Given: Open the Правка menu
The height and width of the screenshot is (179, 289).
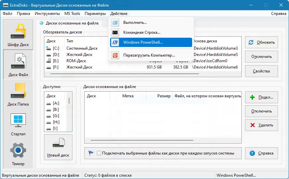Looking at the screenshot, I should pyautogui.click(x=23, y=14).
